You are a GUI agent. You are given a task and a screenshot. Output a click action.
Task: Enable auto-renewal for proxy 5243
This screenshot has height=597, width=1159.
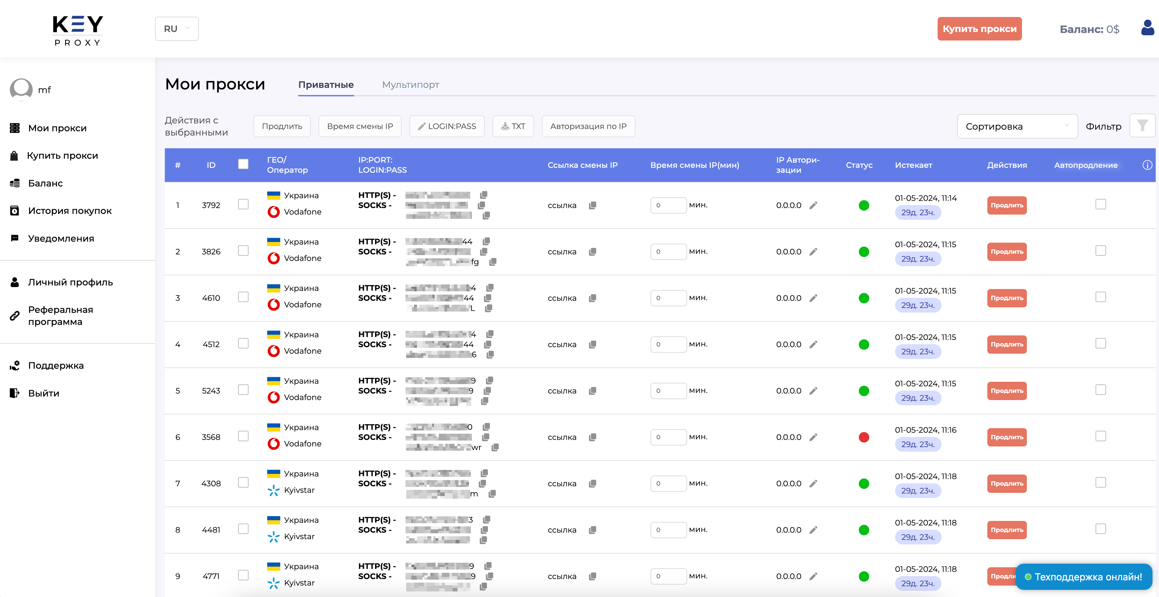coord(1100,390)
